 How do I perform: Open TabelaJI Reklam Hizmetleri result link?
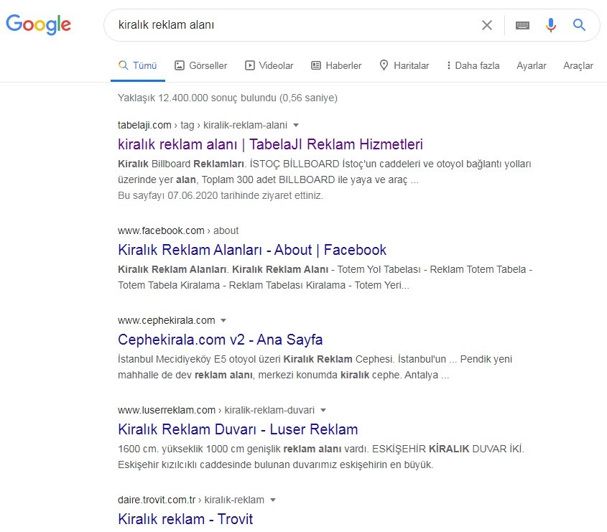tap(270, 144)
